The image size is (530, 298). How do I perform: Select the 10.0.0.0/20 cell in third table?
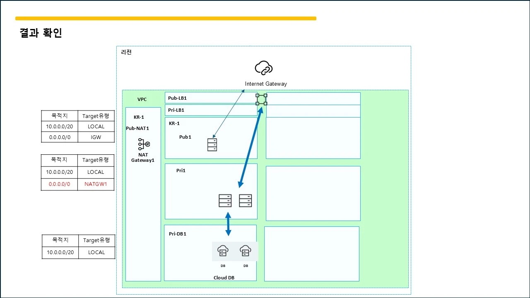(60, 252)
